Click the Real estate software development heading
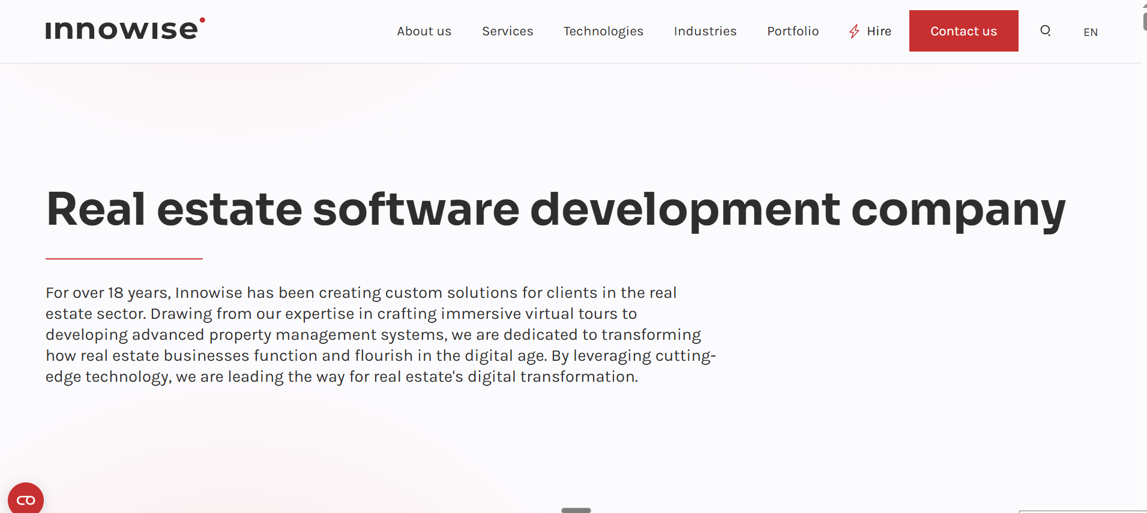Image resolution: width=1147 pixels, height=513 pixels. 555,209
